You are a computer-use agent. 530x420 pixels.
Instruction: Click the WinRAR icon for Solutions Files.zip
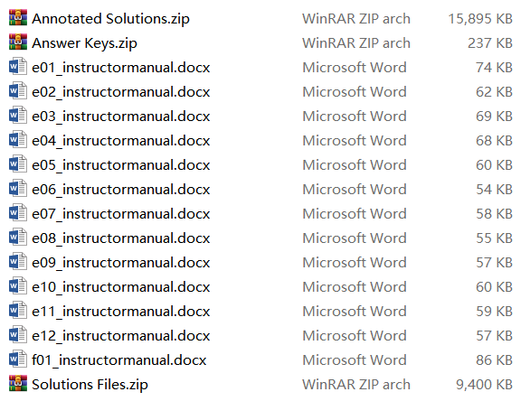tap(18, 383)
